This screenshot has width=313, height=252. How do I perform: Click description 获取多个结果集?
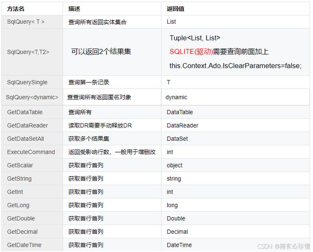[x=89, y=139]
